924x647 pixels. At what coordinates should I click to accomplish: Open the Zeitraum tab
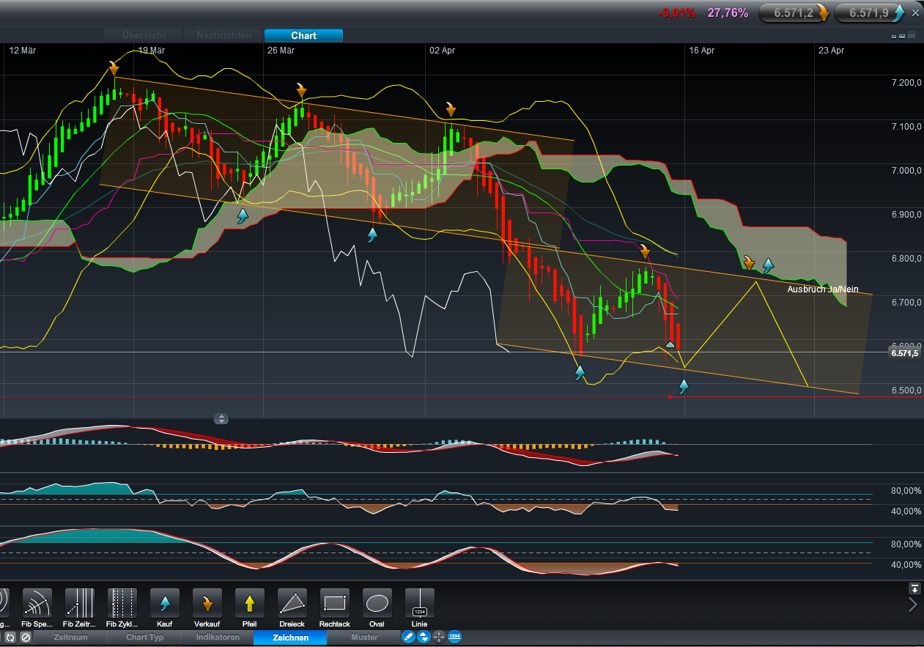[x=71, y=637]
